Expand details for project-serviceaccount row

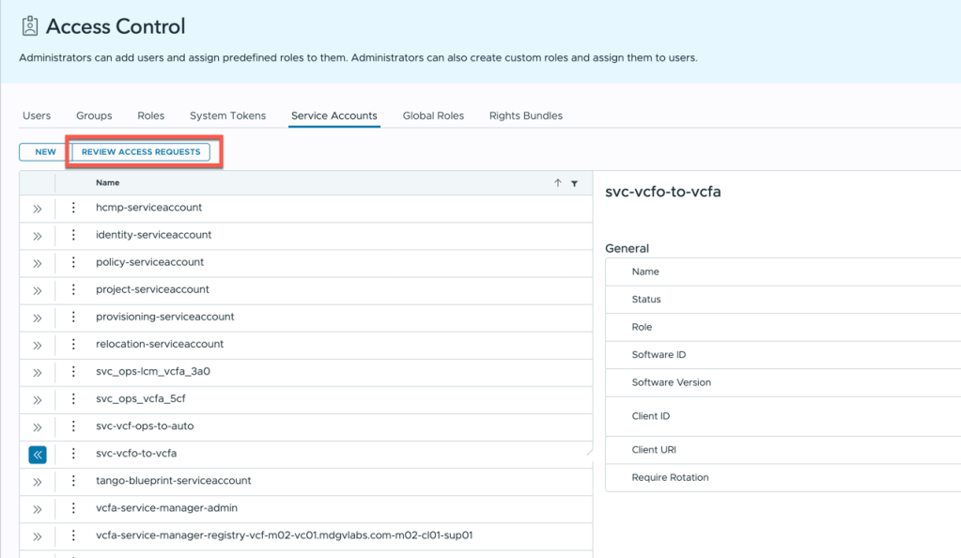(38, 290)
